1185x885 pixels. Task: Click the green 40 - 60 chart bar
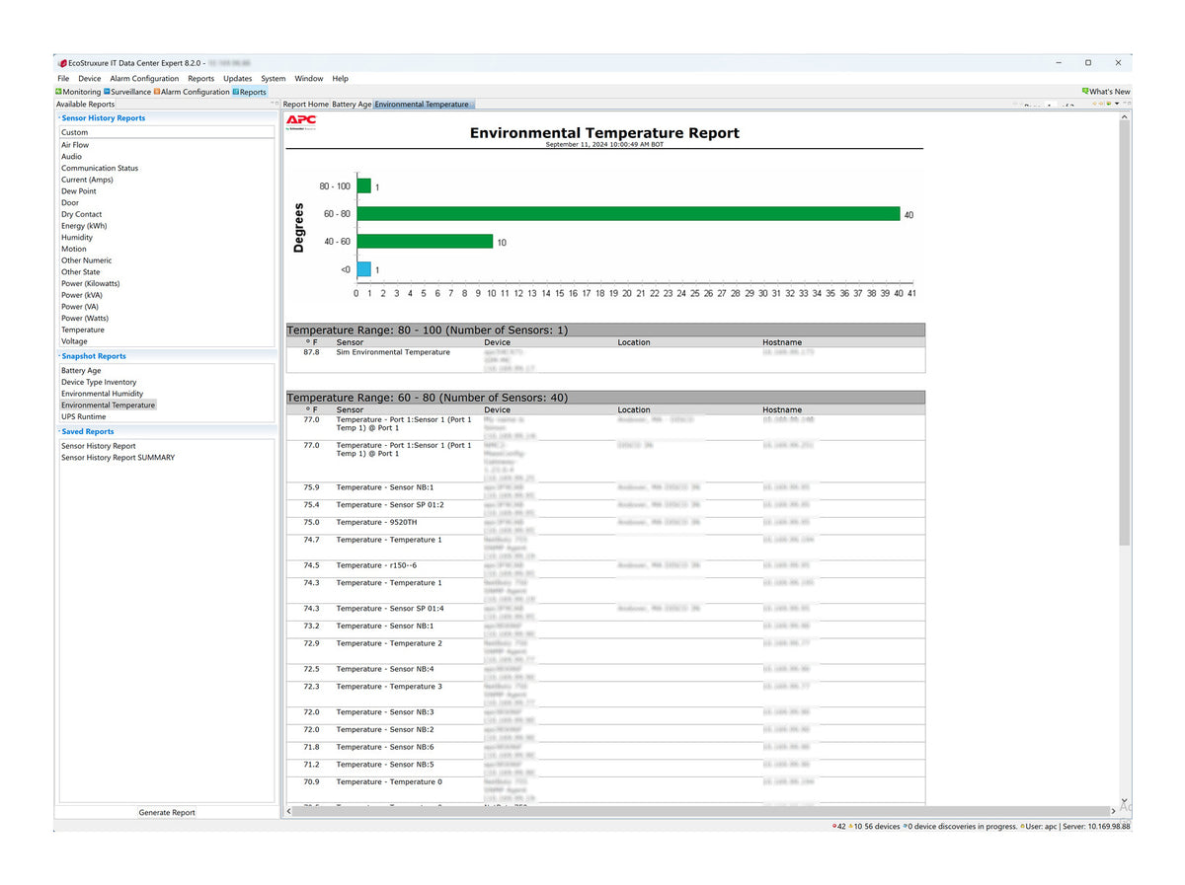(425, 241)
